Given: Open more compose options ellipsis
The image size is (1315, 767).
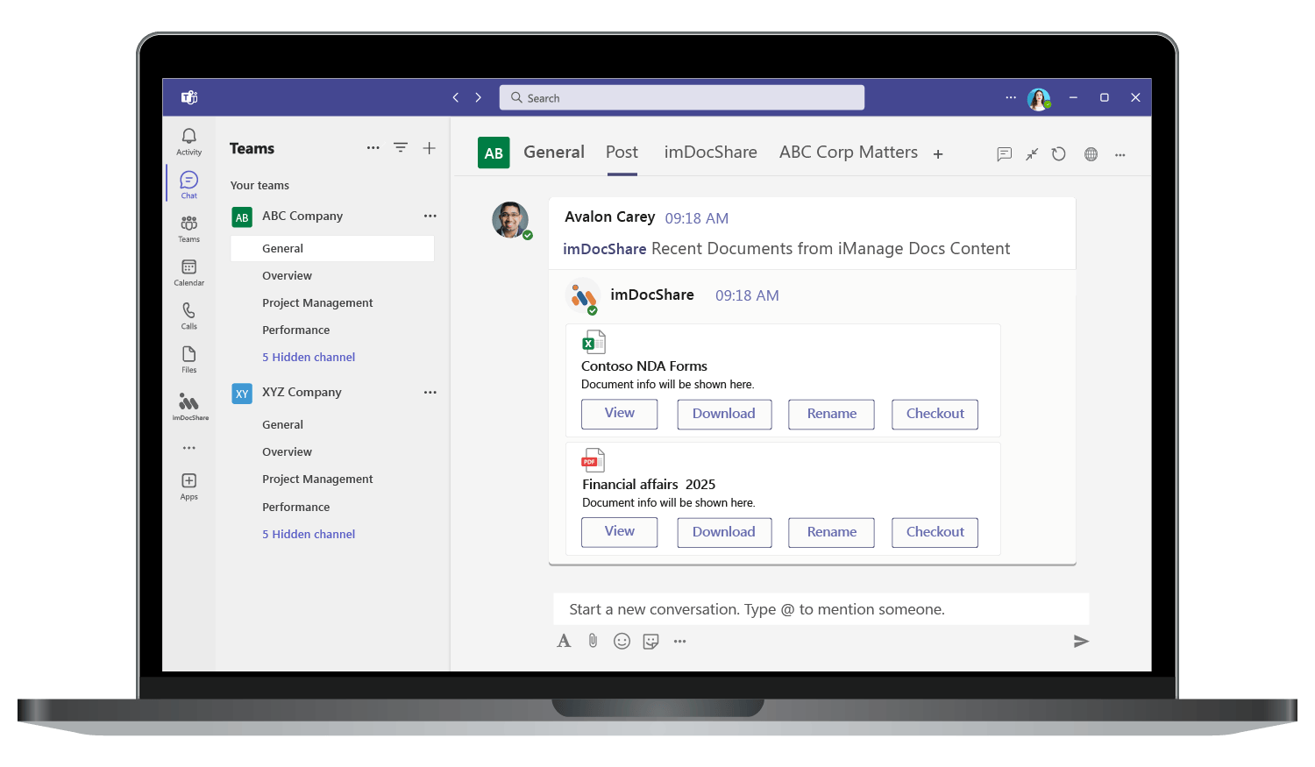Looking at the screenshot, I should tap(679, 642).
